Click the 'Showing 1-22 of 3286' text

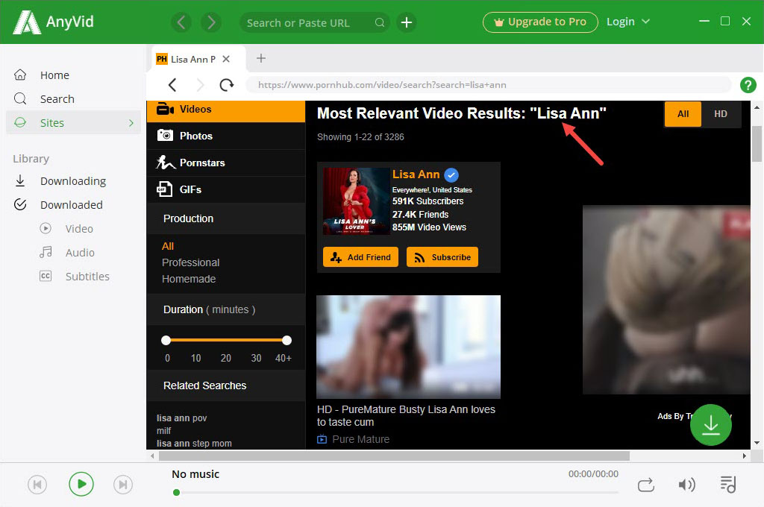[x=360, y=137]
